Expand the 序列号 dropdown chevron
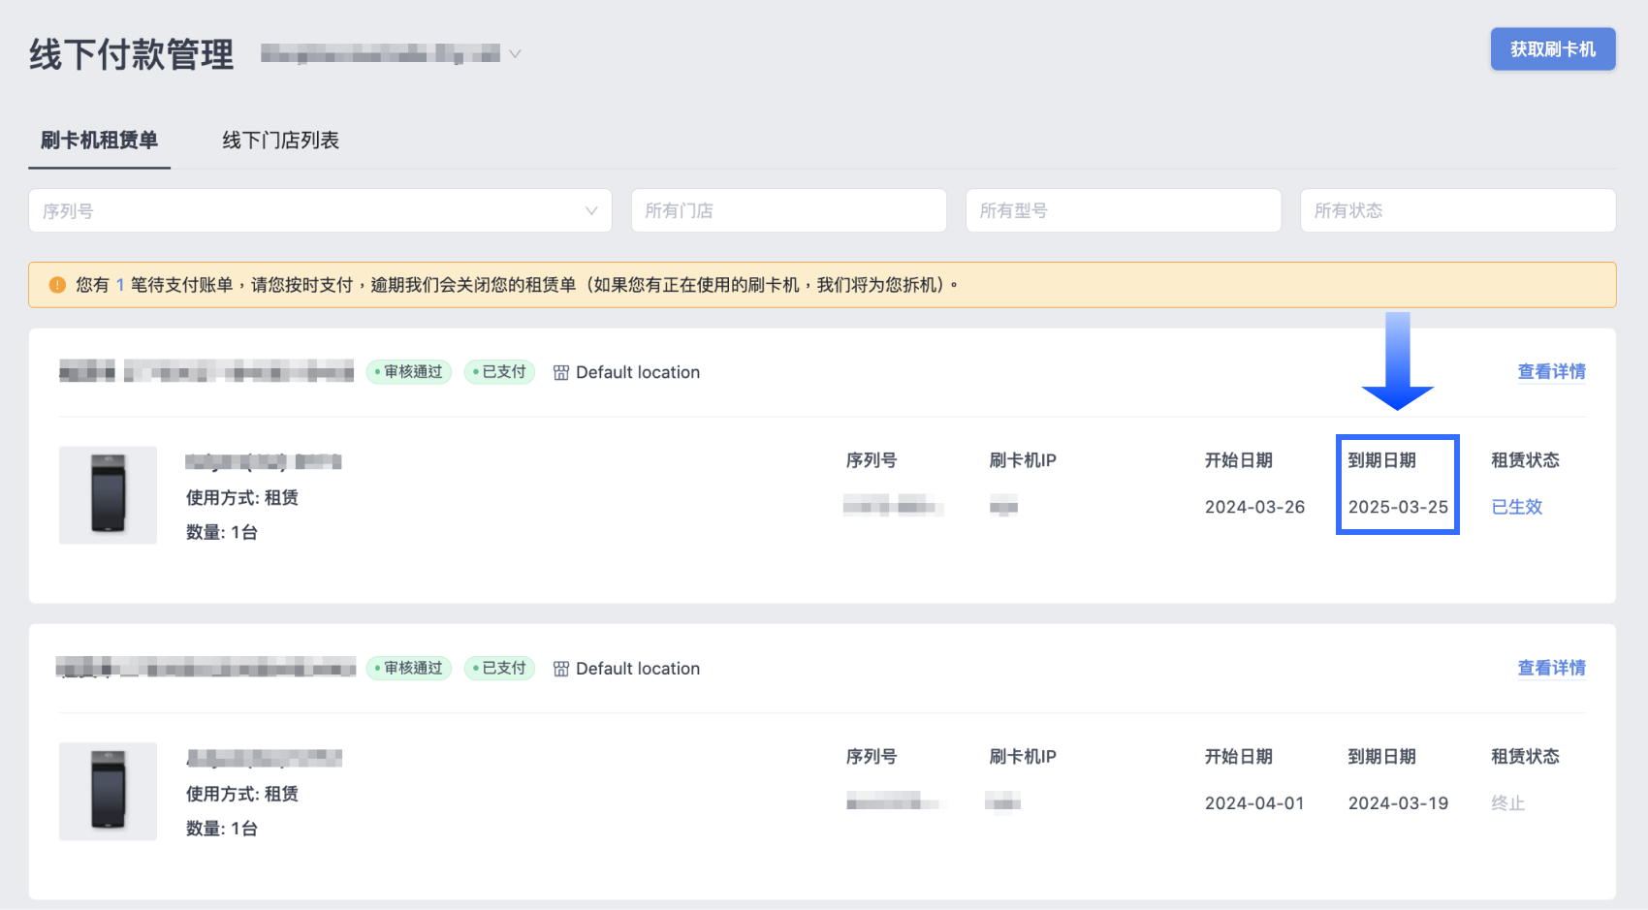Viewport: 1648px width, 910px height. (591, 211)
